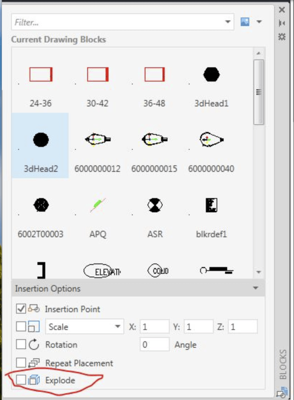Click the Current Drawing Blocks heading
The height and width of the screenshot is (400, 294).
(x=58, y=39)
